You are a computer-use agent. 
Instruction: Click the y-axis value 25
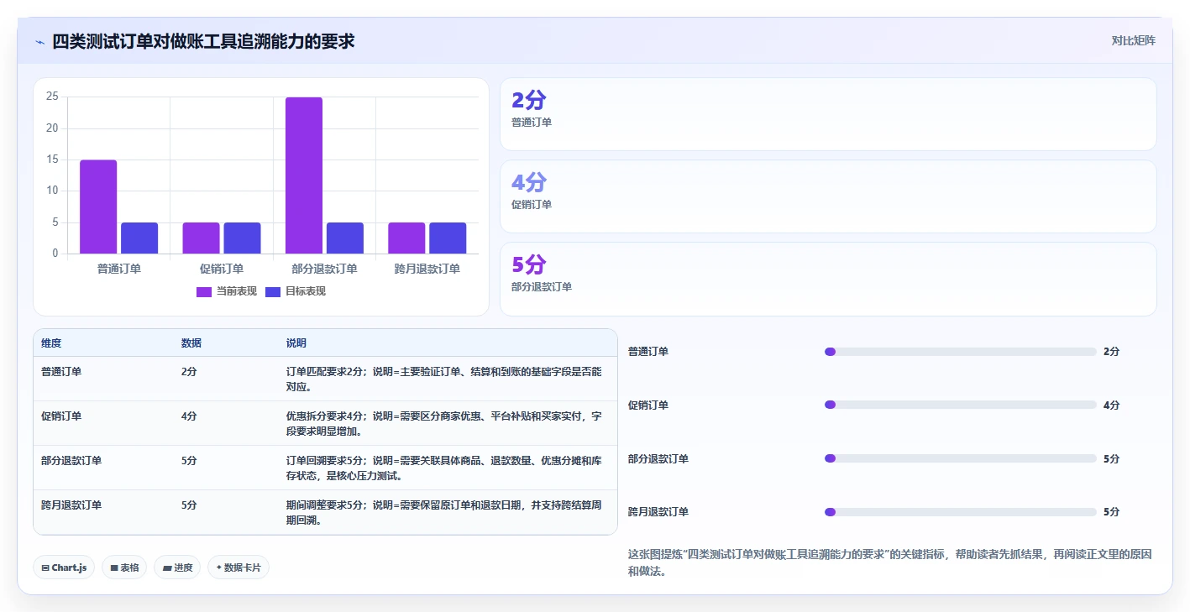52,97
